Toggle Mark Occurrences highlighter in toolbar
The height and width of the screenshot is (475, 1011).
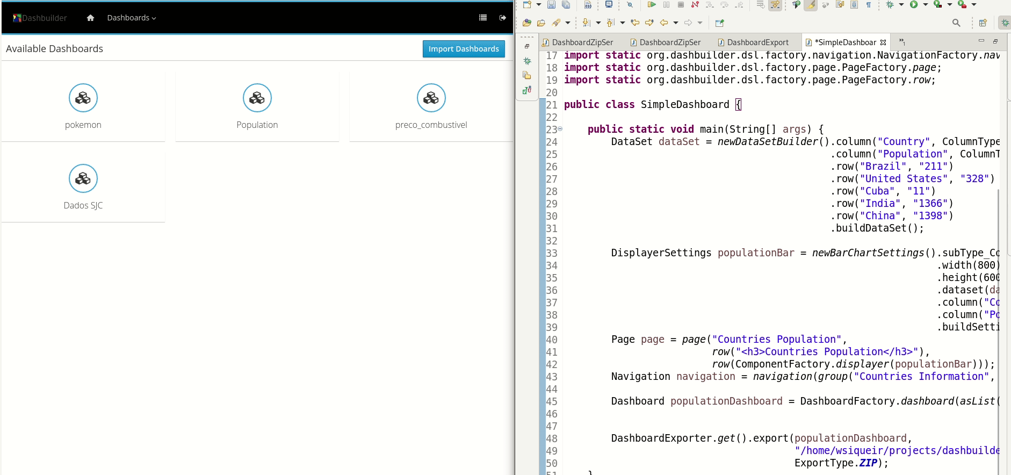(811, 5)
